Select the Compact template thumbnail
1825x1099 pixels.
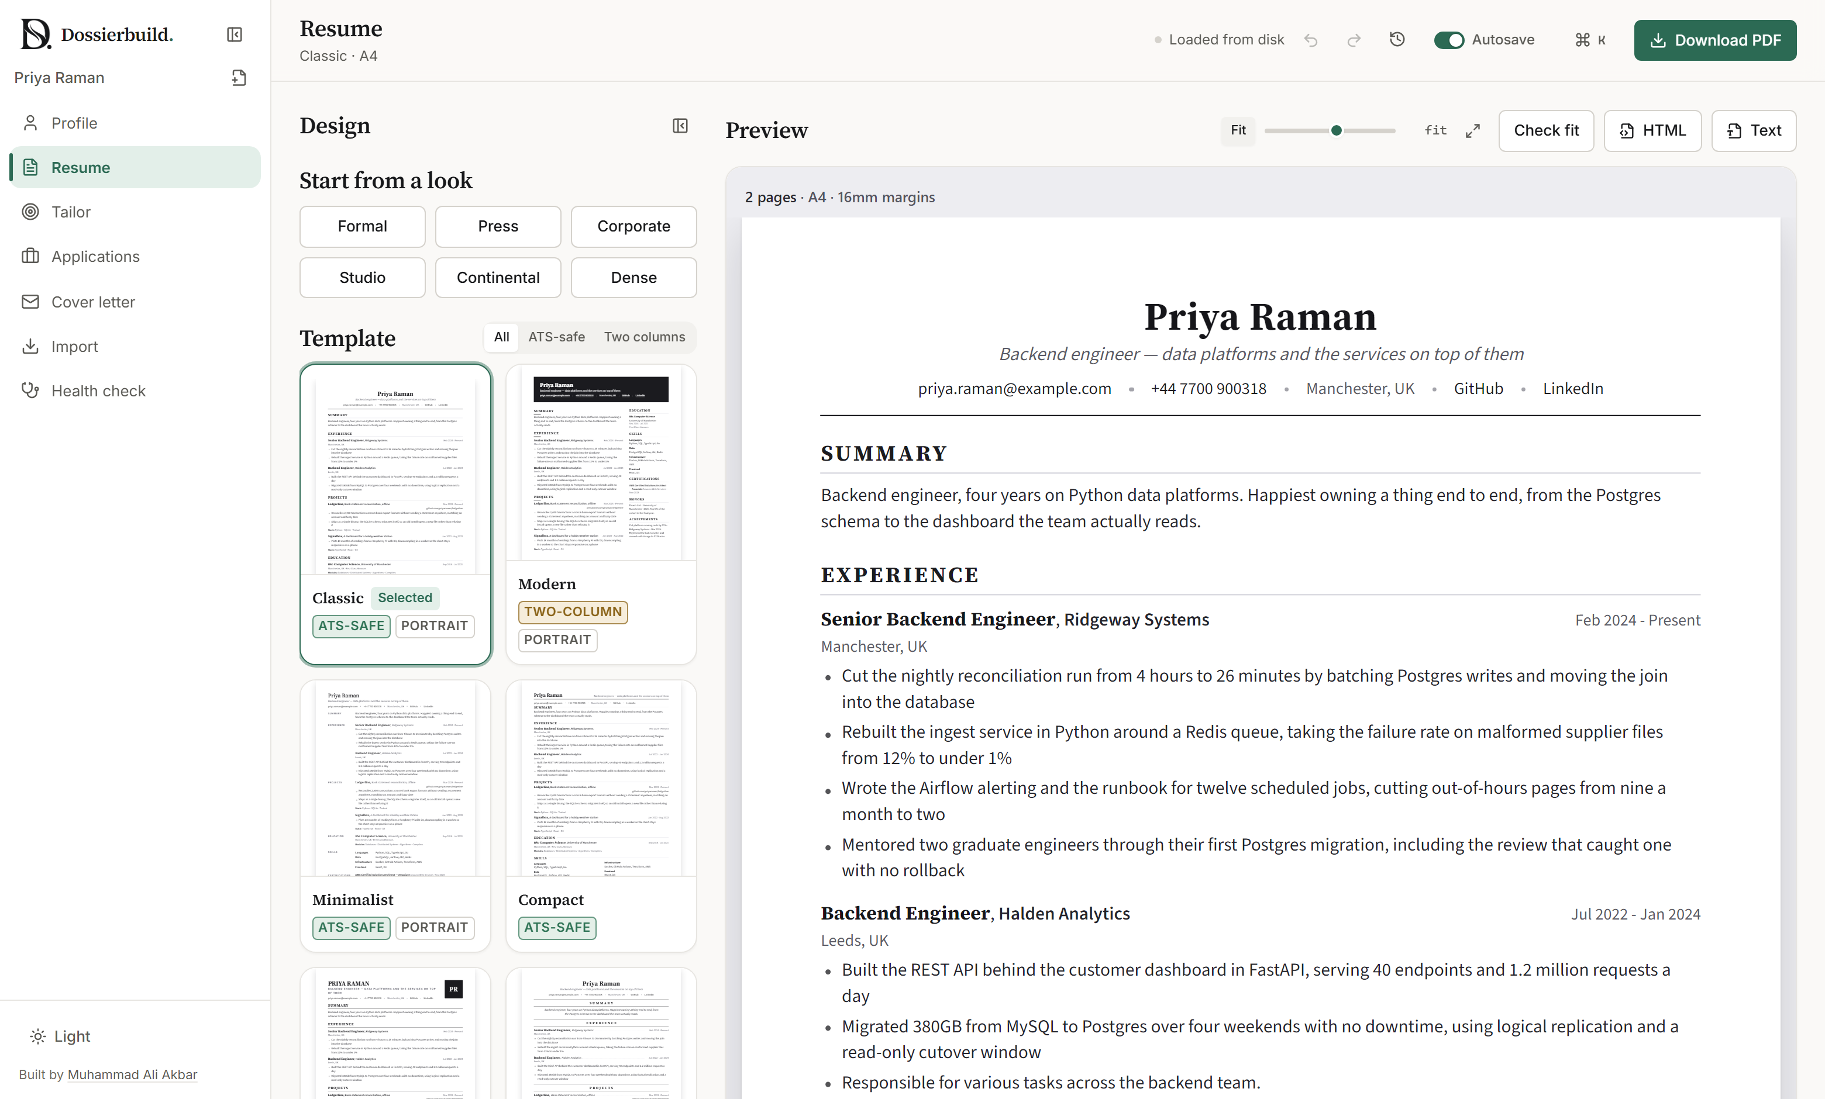click(601, 779)
